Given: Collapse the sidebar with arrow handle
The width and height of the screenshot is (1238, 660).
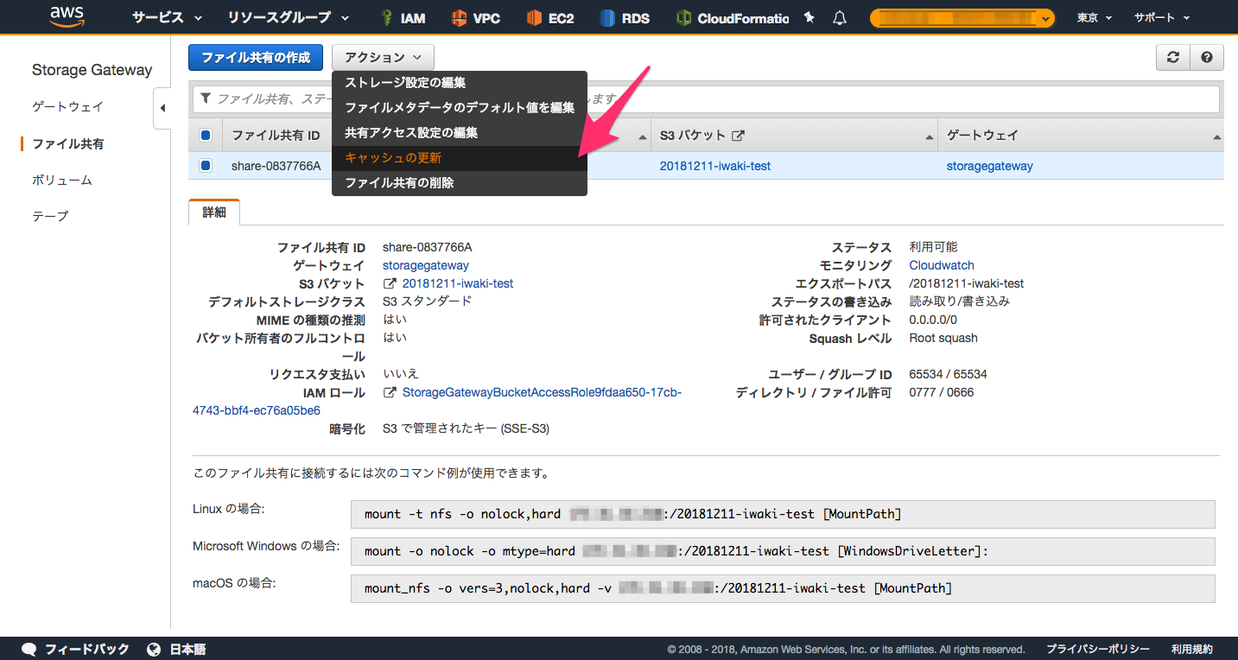Looking at the screenshot, I should click(x=162, y=109).
